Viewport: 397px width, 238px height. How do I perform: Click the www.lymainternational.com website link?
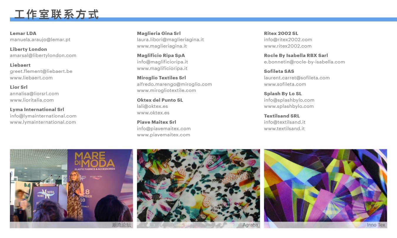coord(43,122)
